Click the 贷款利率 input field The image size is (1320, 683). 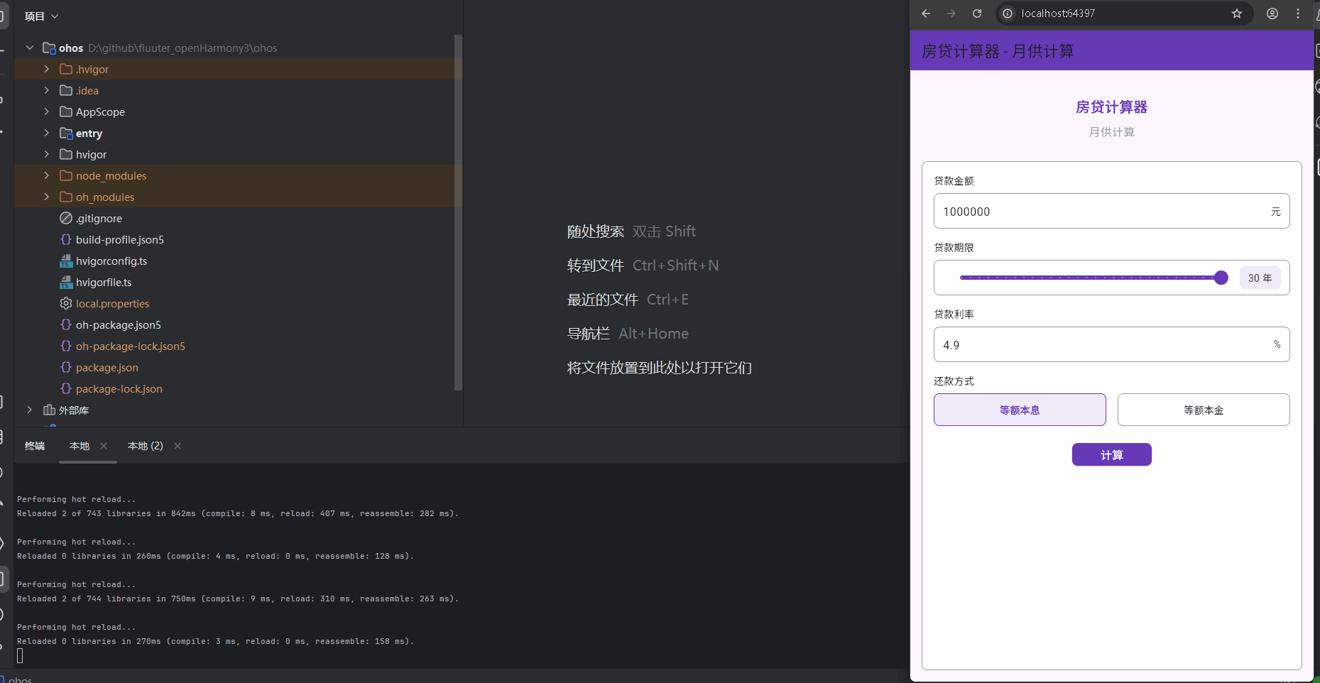[x=1111, y=344]
